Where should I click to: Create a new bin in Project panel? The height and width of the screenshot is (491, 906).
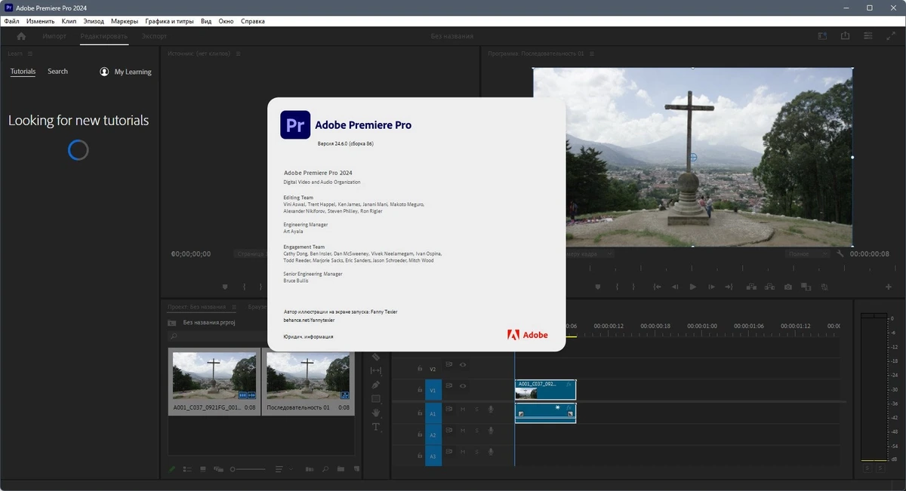click(341, 469)
